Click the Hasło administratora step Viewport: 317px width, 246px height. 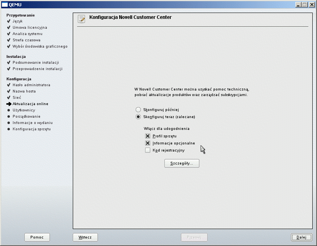pyautogui.click(x=31, y=85)
